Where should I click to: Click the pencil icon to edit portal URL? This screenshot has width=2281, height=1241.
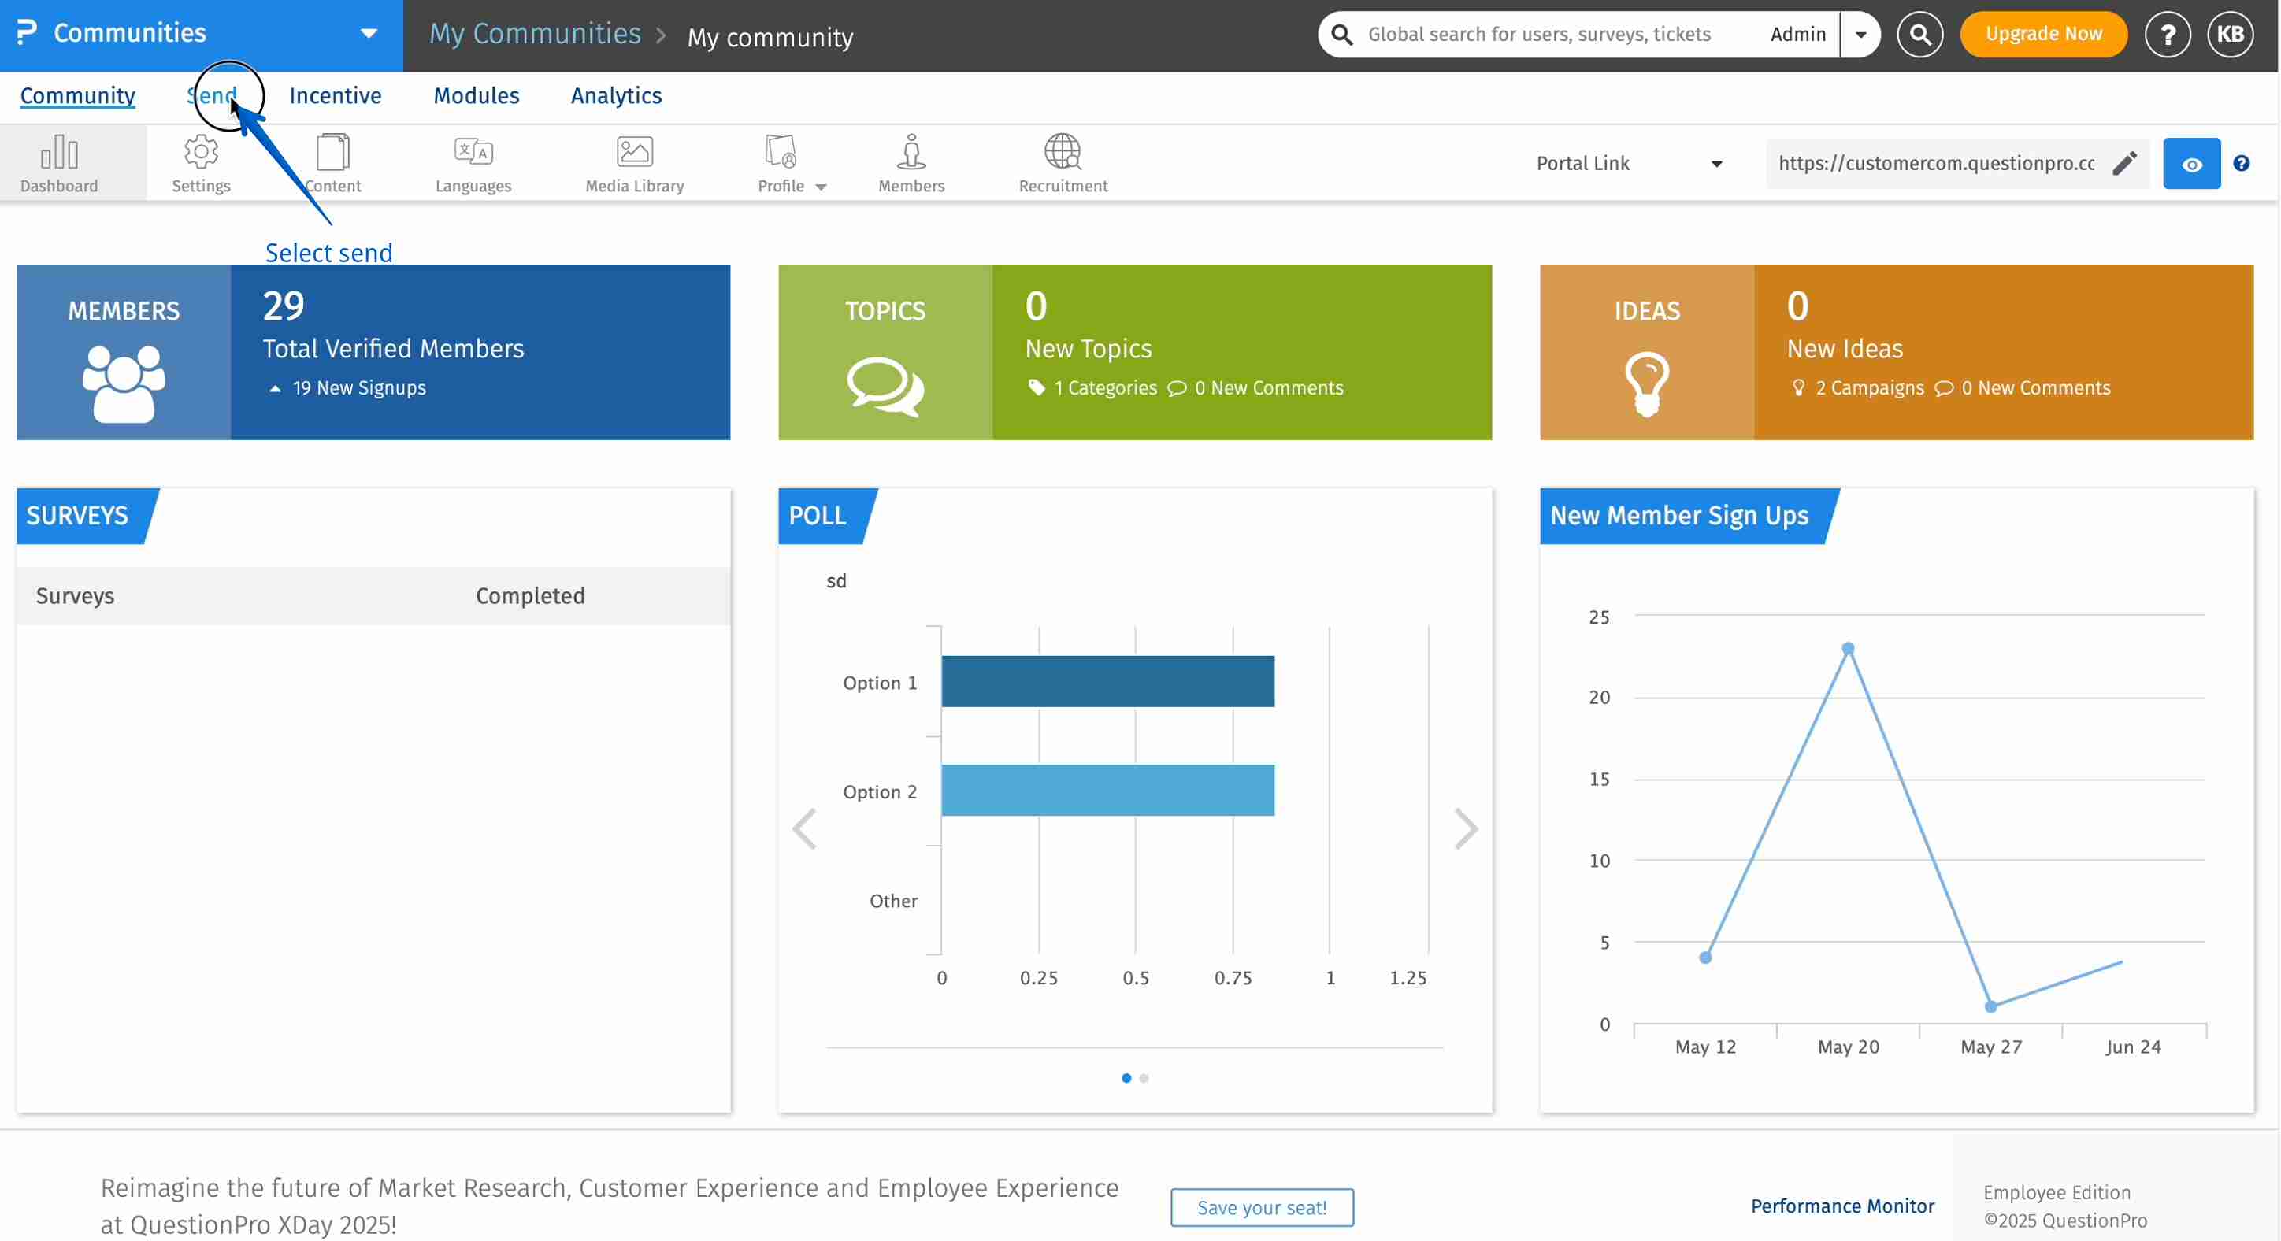point(2124,163)
